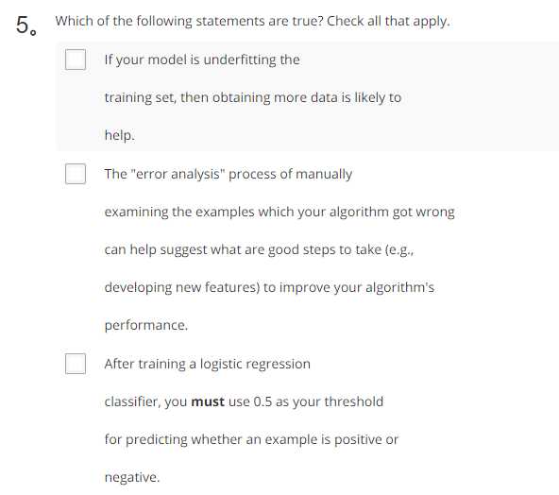The width and height of the screenshot is (559, 495).
Task: Click the line "can help suggest what are good steps"
Action: pyautogui.click(x=259, y=249)
